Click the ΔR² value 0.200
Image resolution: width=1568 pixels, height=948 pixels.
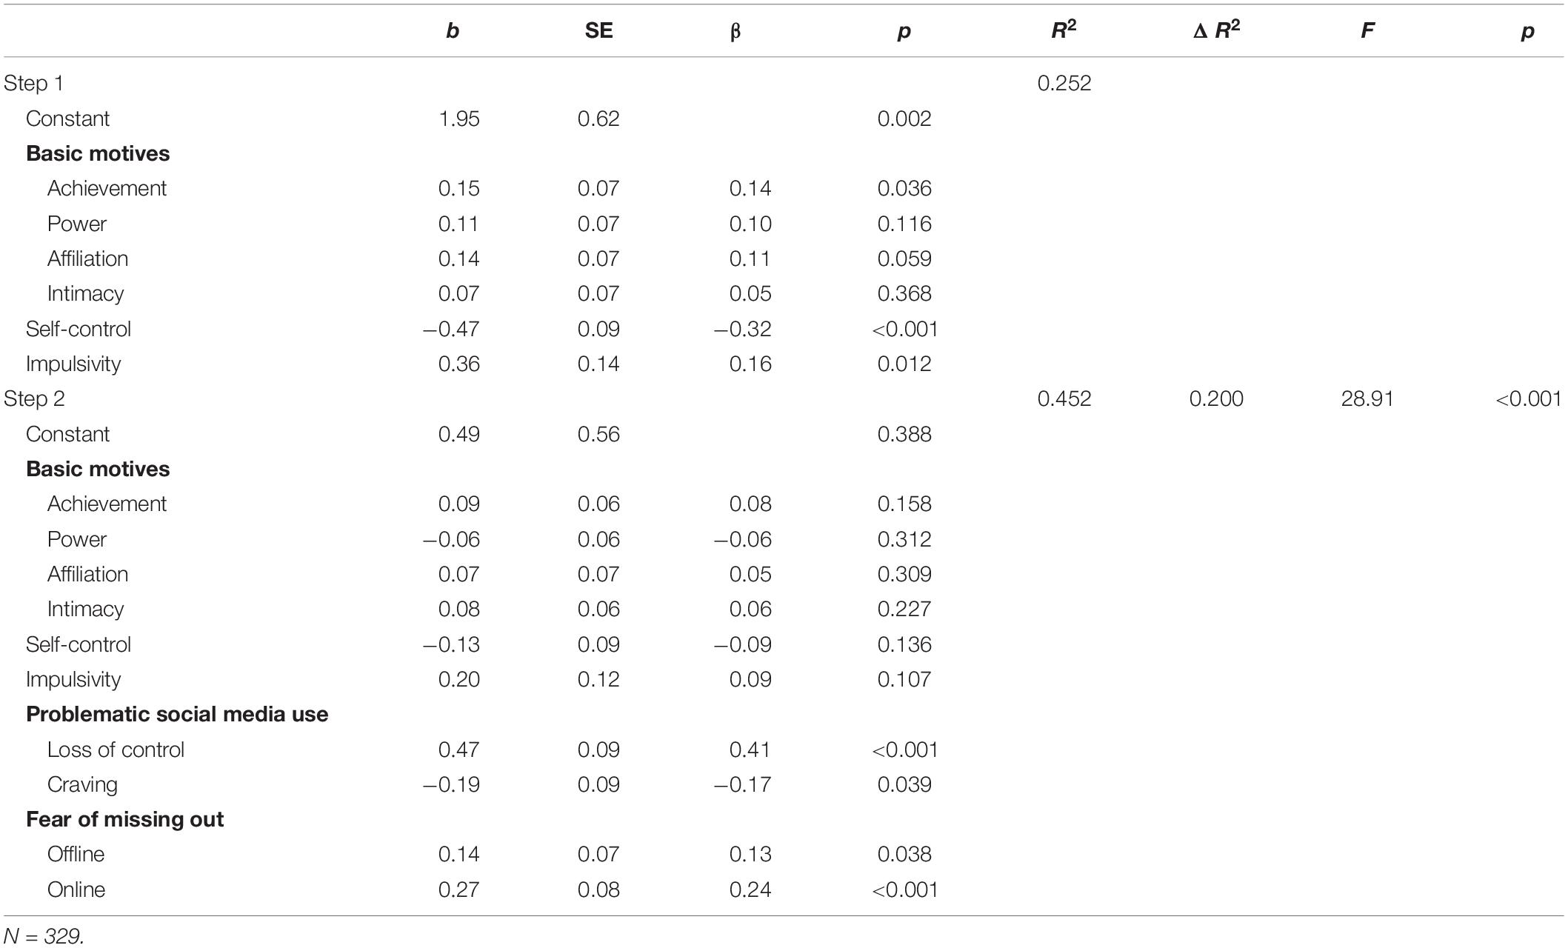1216,398
